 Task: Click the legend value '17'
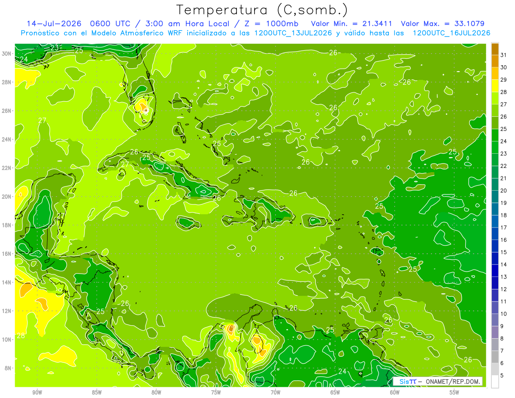(x=504, y=228)
